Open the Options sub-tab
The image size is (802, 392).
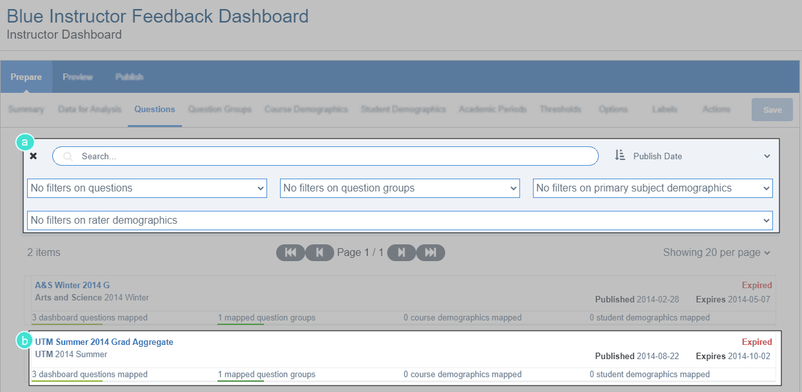(x=613, y=110)
